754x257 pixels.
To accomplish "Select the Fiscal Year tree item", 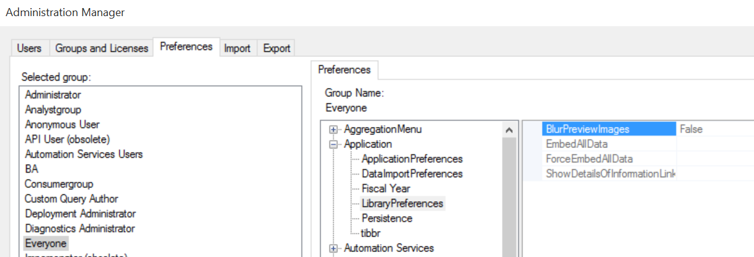I will tap(386, 189).
